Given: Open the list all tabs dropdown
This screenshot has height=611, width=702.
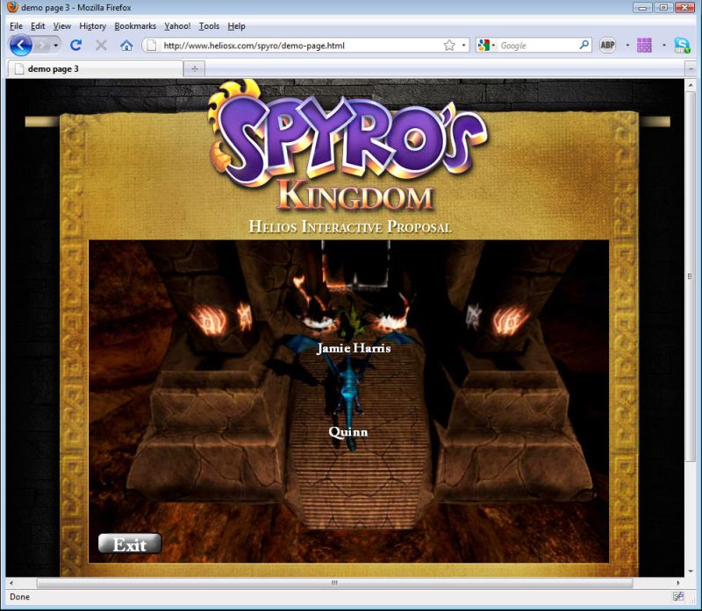Looking at the screenshot, I should (691, 69).
